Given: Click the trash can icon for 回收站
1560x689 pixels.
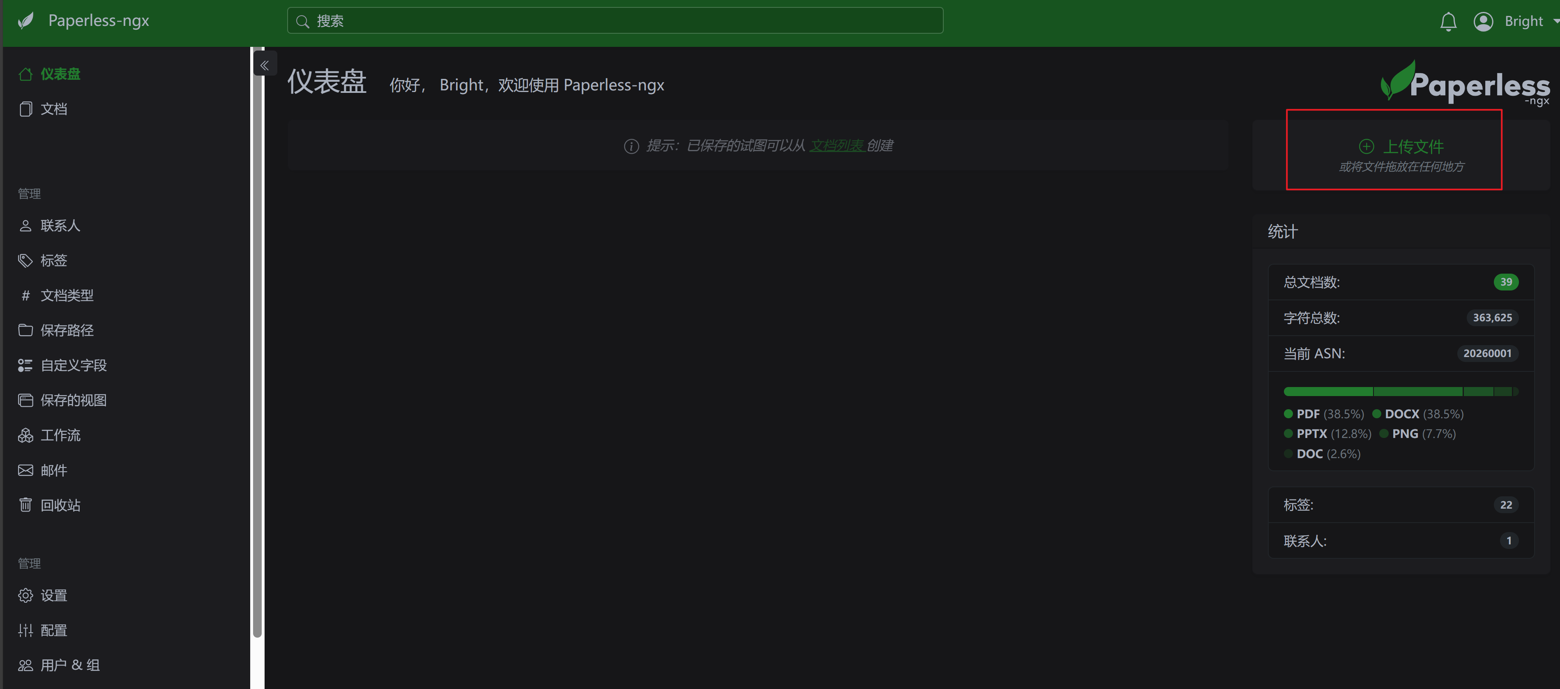Looking at the screenshot, I should coord(25,505).
